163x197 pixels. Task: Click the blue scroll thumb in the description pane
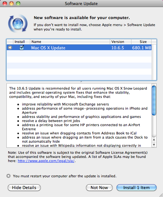[154, 100]
